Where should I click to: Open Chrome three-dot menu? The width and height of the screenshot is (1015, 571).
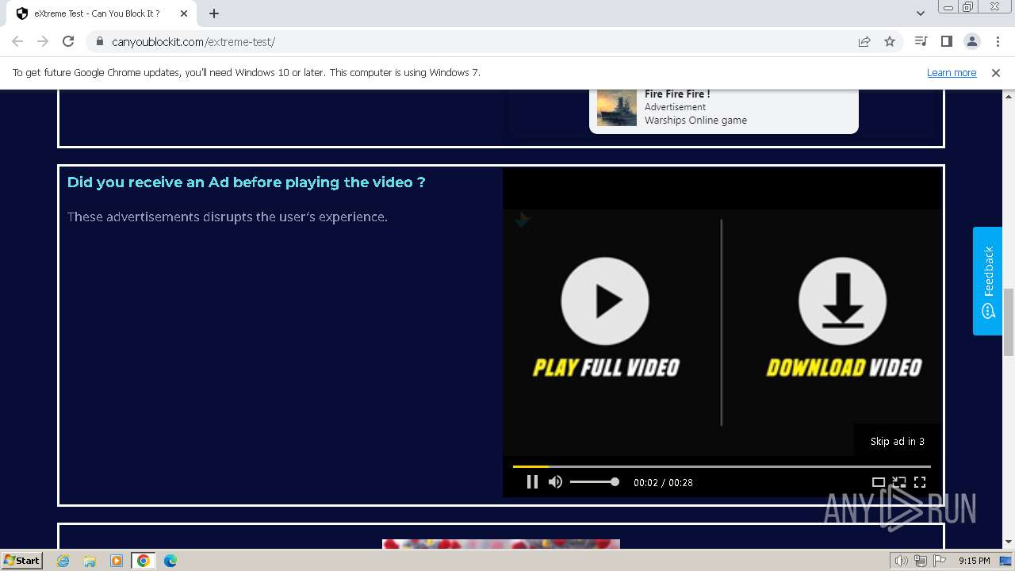pos(998,41)
